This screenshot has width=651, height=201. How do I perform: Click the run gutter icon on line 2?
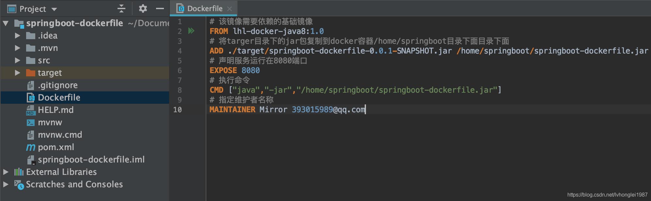(x=191, y=31)
